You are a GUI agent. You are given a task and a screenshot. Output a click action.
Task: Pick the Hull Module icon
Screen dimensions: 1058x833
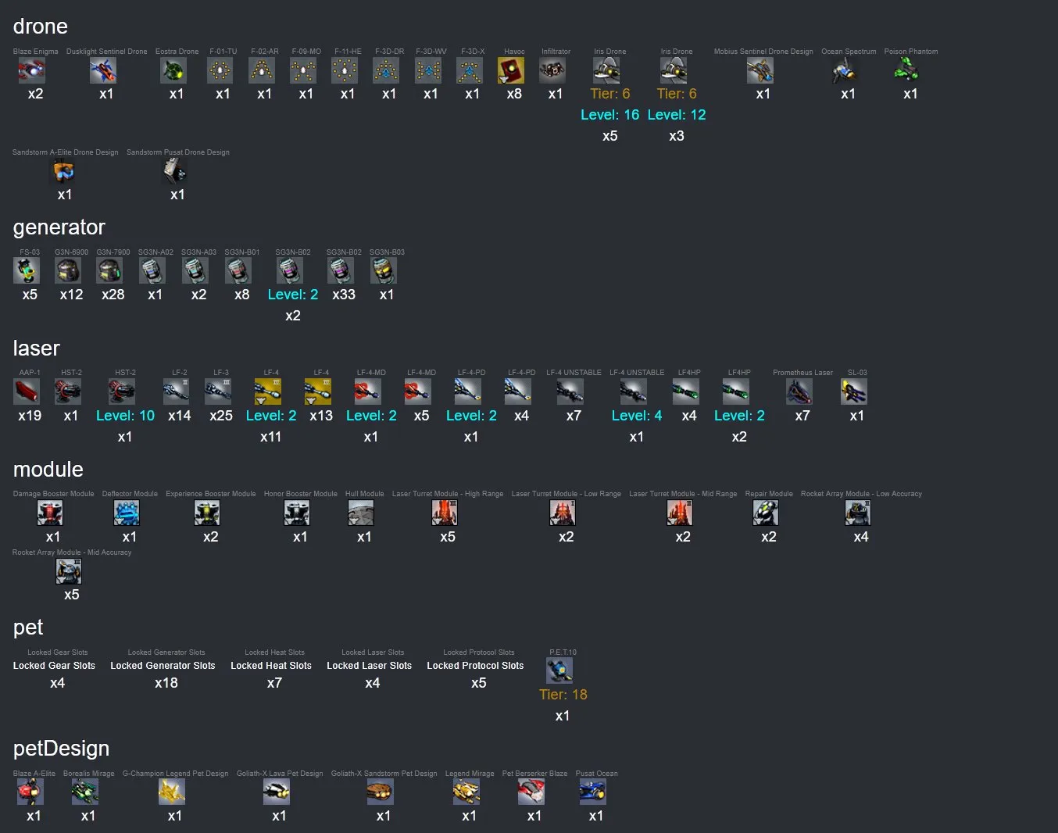coord(361,513)
